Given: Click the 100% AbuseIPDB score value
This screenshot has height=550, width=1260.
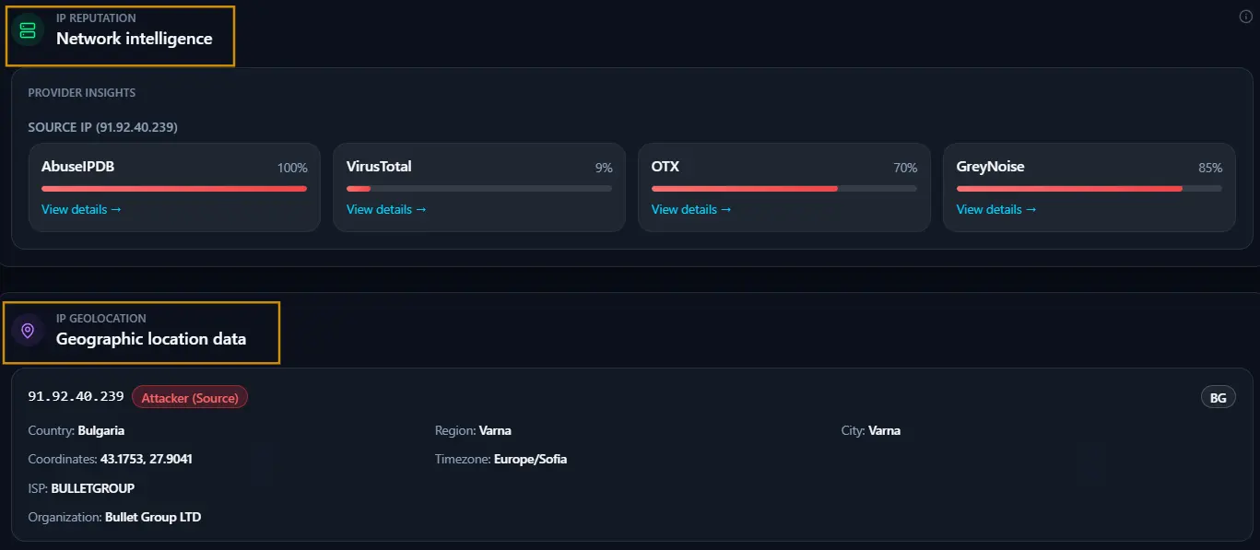Looking at the screenshot, I should pos(292,169).
